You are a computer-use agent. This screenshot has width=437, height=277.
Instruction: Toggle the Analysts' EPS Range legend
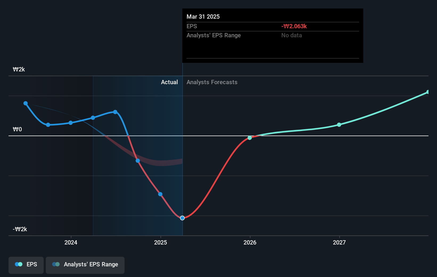pos(85,265)
